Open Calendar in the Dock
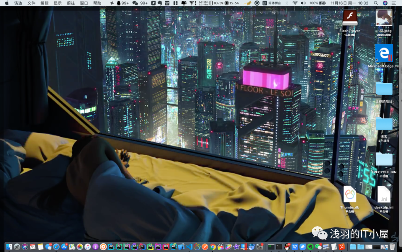This screenshot has height=252, width=402. click(32, 247)
